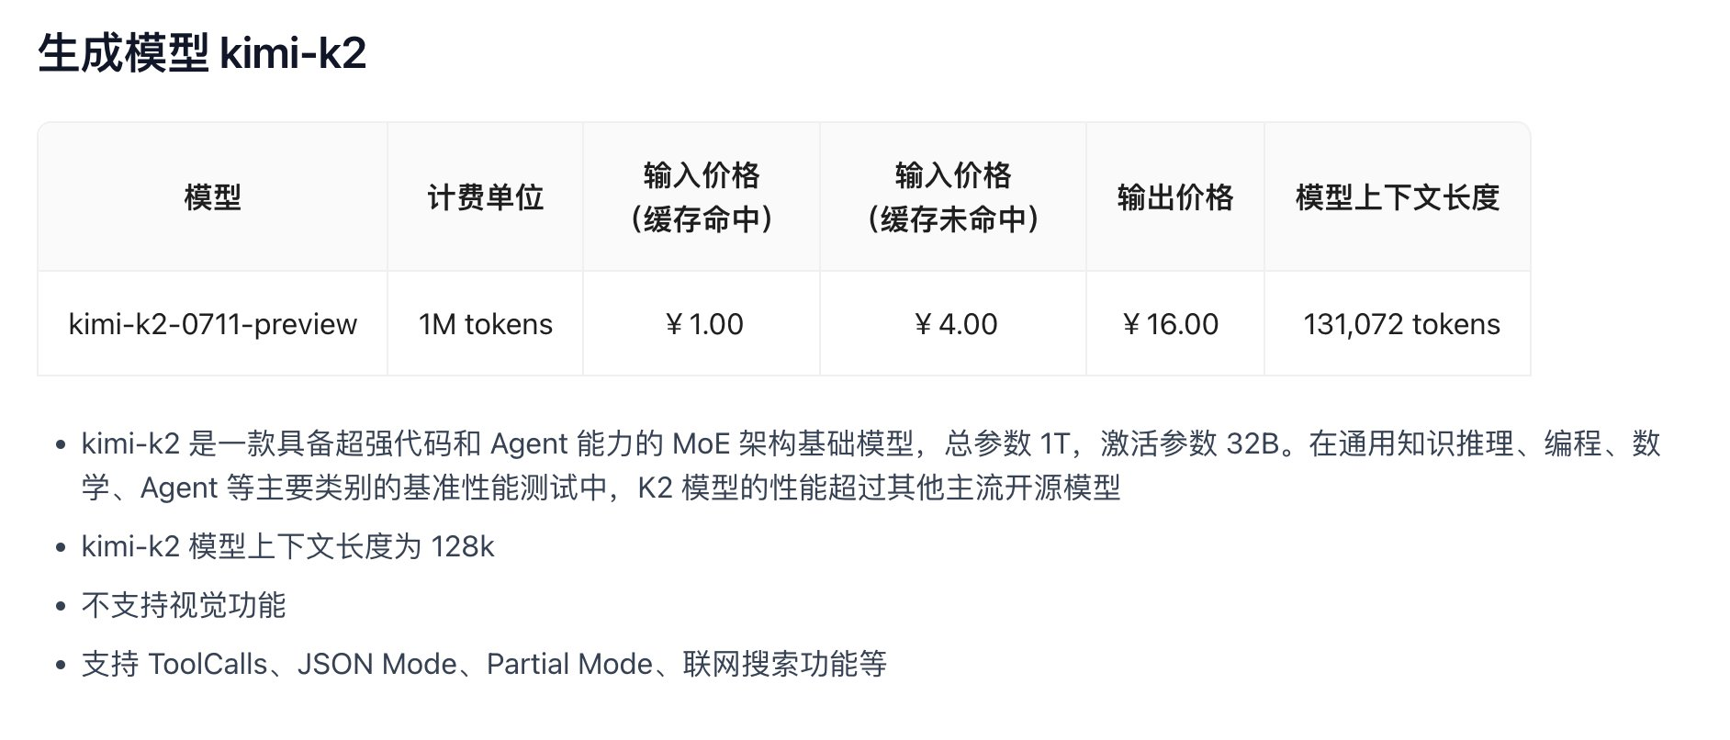Select the ¥16.00 output price cell
1730x740 pixels.
coord(1170,324)
